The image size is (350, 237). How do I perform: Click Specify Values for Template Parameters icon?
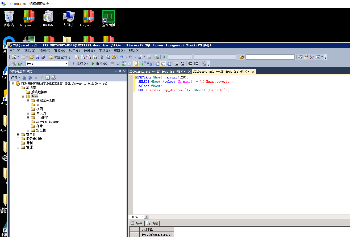[x=203, y=64]
